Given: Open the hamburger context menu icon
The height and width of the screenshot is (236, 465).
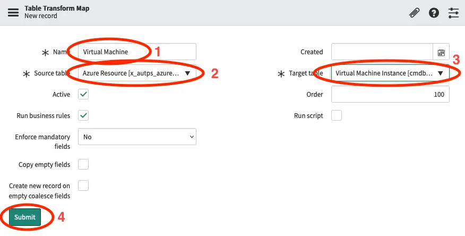Looking at the screenshot, I should point(13,13).
